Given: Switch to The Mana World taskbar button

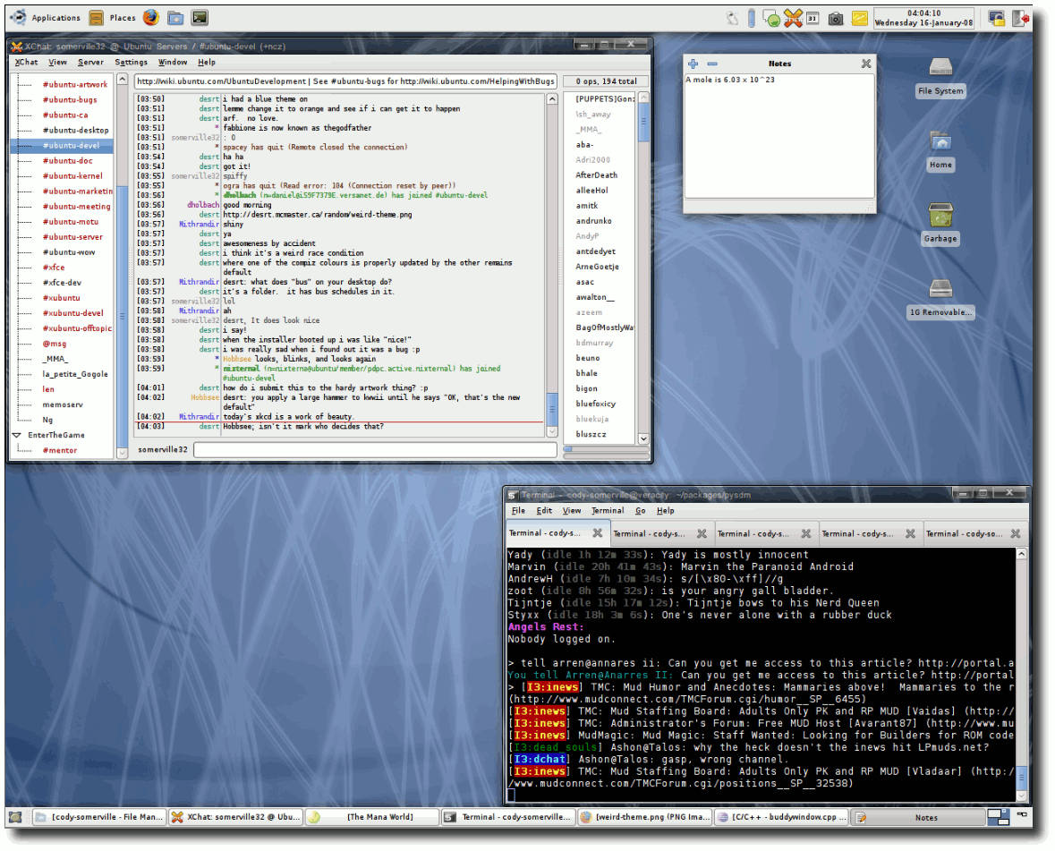Looking at the screenshot, I should click(x=370, y=817).
